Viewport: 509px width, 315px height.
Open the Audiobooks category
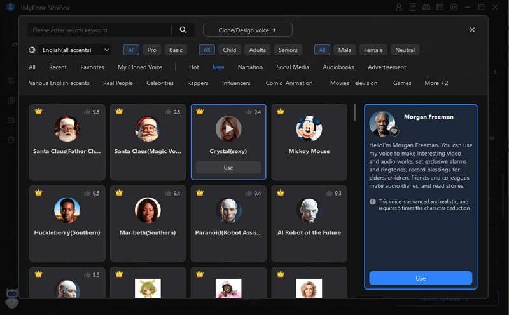coord(338,67)
